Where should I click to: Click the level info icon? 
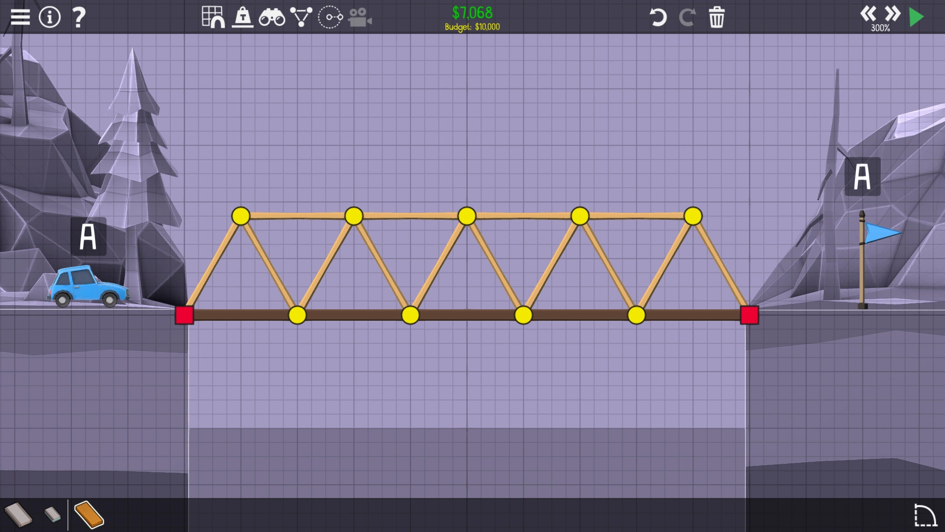[49, 17]
